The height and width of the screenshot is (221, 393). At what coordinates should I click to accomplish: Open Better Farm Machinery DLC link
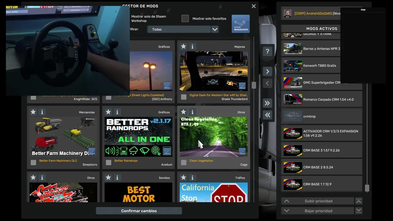(58, 161)
